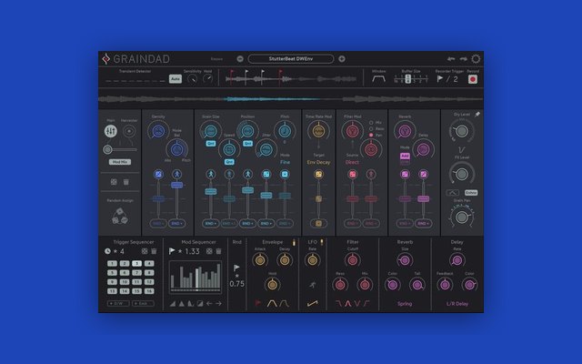Toggle the Auto transient detector button
The image size is (582, 364).
(x=176, y=79)
